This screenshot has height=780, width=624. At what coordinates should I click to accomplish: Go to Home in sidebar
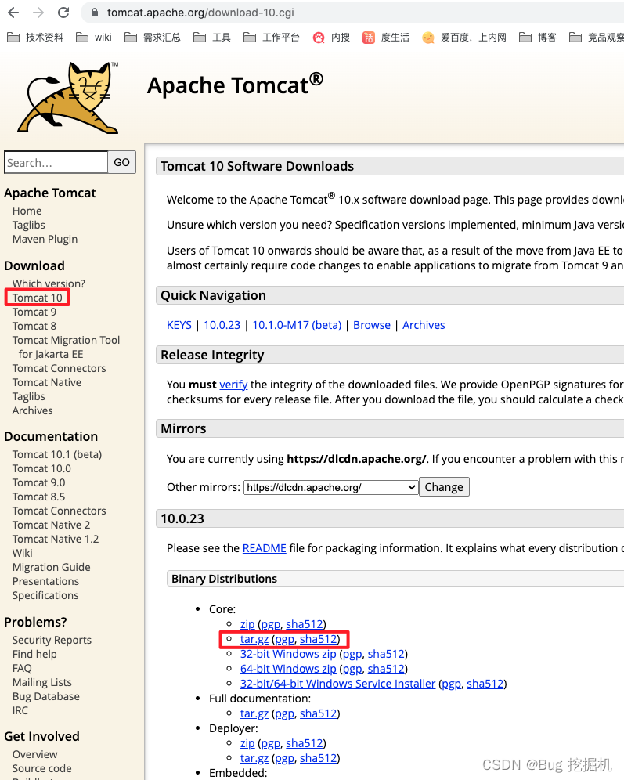[x=27, y=211]
